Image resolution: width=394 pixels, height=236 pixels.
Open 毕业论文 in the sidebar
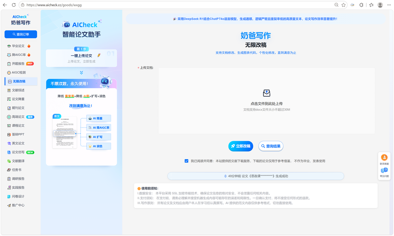pyautogui.click(x=19, y=46)
